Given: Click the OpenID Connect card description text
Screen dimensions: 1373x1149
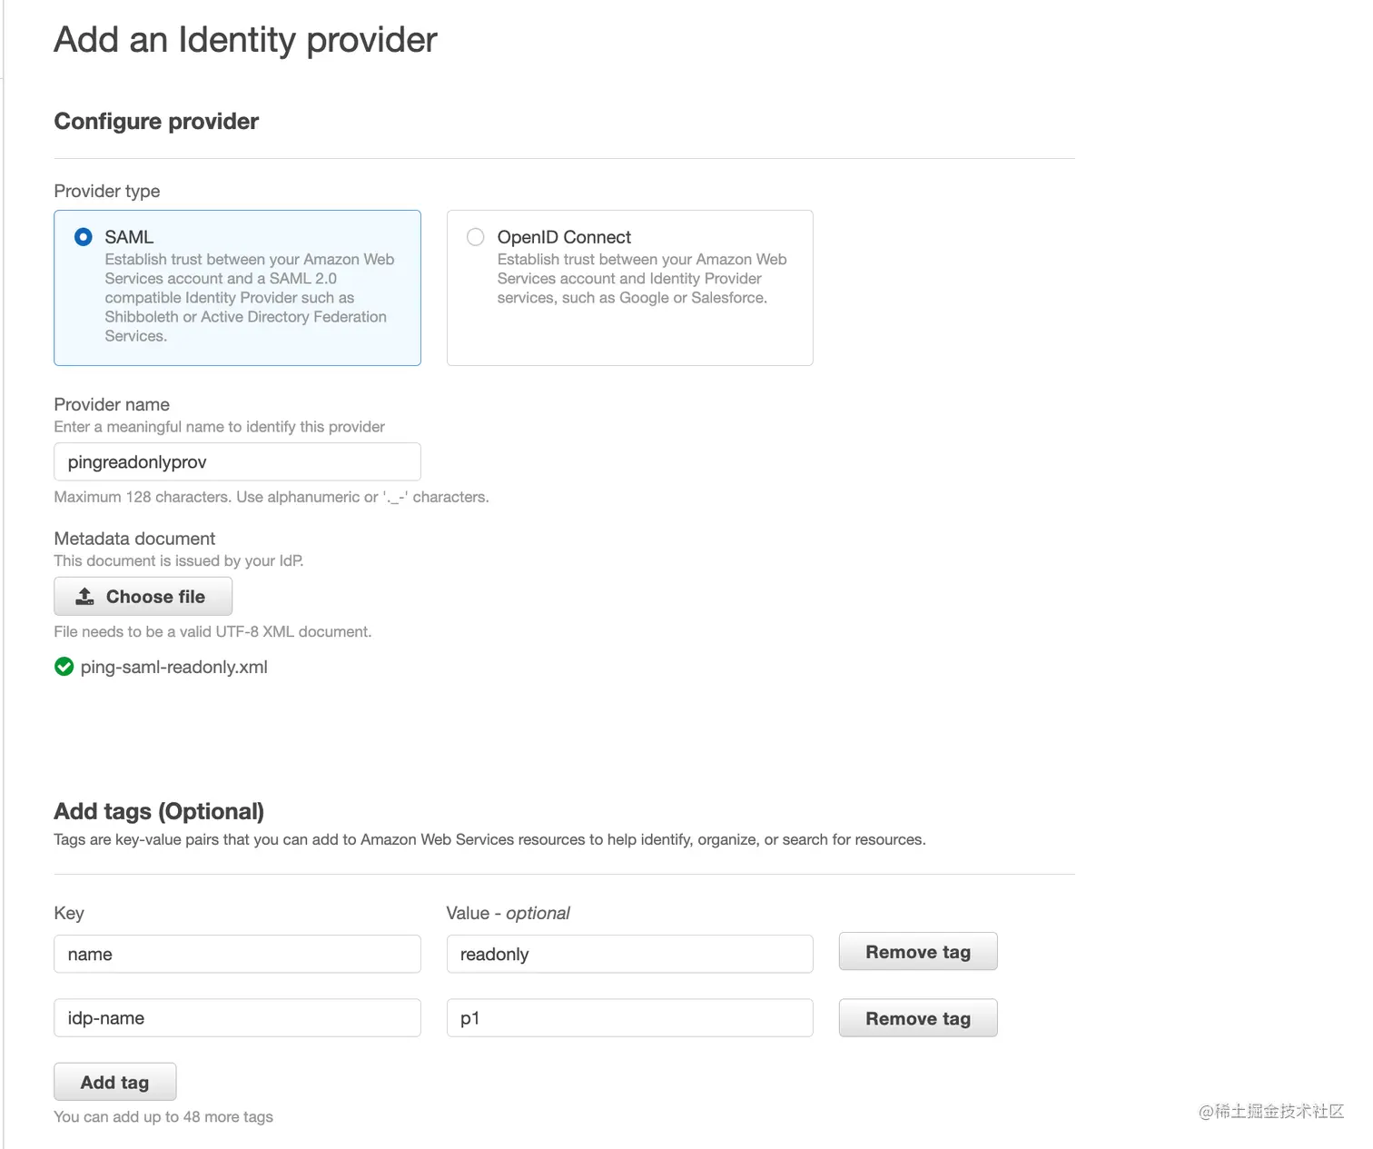Looking at the screenshot, I should tap(641, 279).
